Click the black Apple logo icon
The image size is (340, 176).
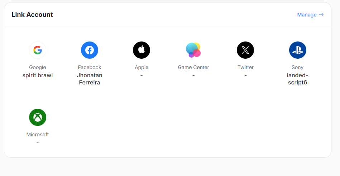(142, 50)
